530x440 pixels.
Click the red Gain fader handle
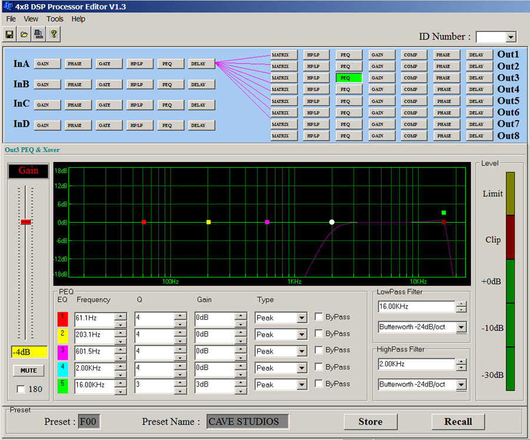(x=25, y=222)
